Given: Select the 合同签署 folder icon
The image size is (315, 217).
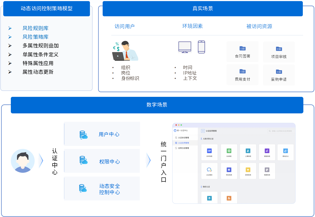Looking at the screenshot, I should 242,49.
